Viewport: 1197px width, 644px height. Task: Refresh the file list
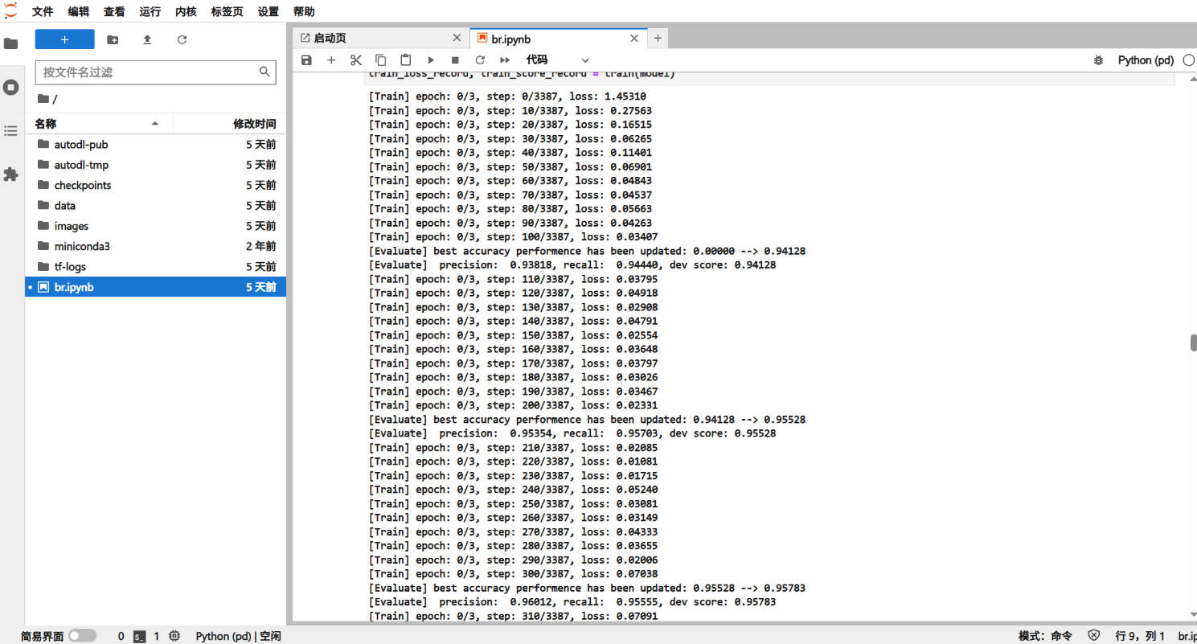point(182,39)
